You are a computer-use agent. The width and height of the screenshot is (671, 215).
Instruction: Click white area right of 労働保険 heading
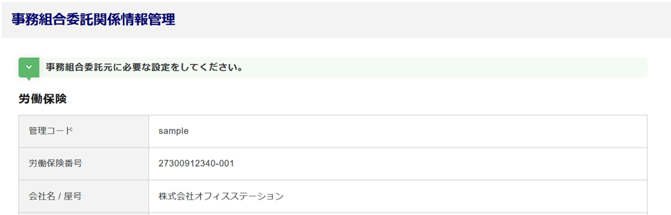click(x=368, y=98)
